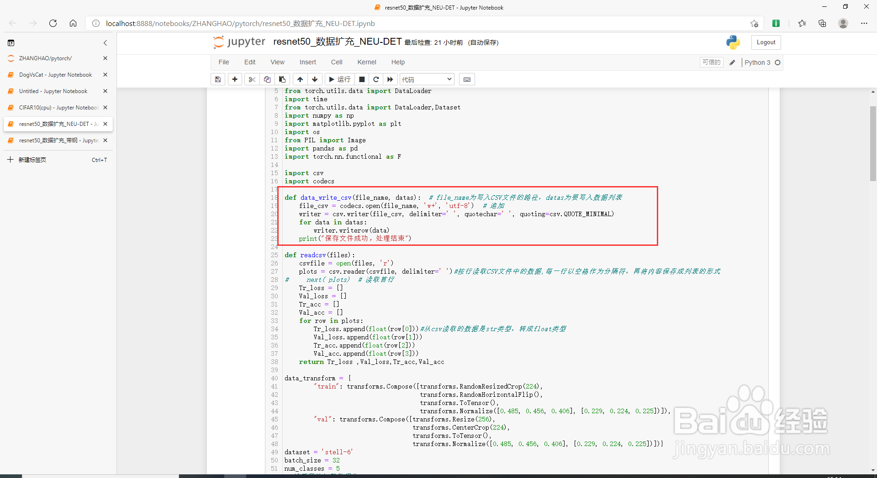Image resolution: width=877 pixels, height=478 pixels.
Task: Click the 'import codecs' code line
Action: pos(309,181)
